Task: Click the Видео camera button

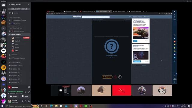Action: click(x=13, y=96)
